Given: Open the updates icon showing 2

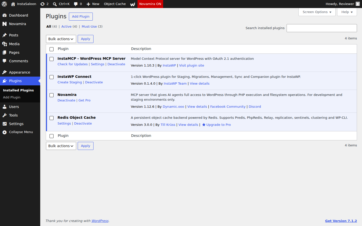Looking at the screenshot, I should coord(42,4).
